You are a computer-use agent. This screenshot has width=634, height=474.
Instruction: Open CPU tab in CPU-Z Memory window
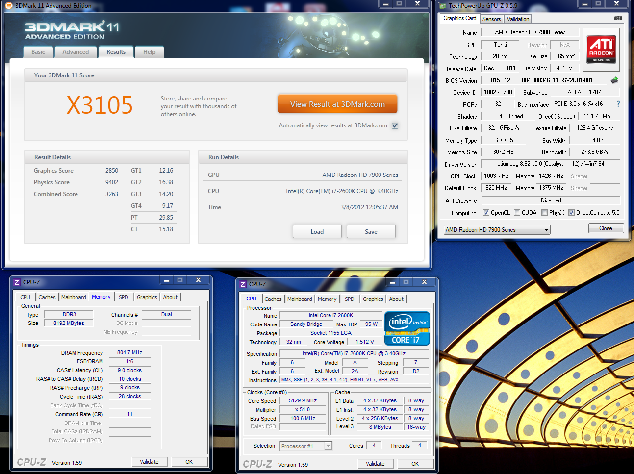click(x=25, y=297)
